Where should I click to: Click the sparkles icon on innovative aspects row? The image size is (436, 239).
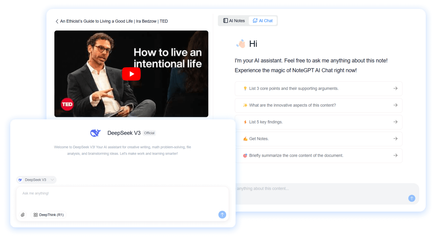245,105
